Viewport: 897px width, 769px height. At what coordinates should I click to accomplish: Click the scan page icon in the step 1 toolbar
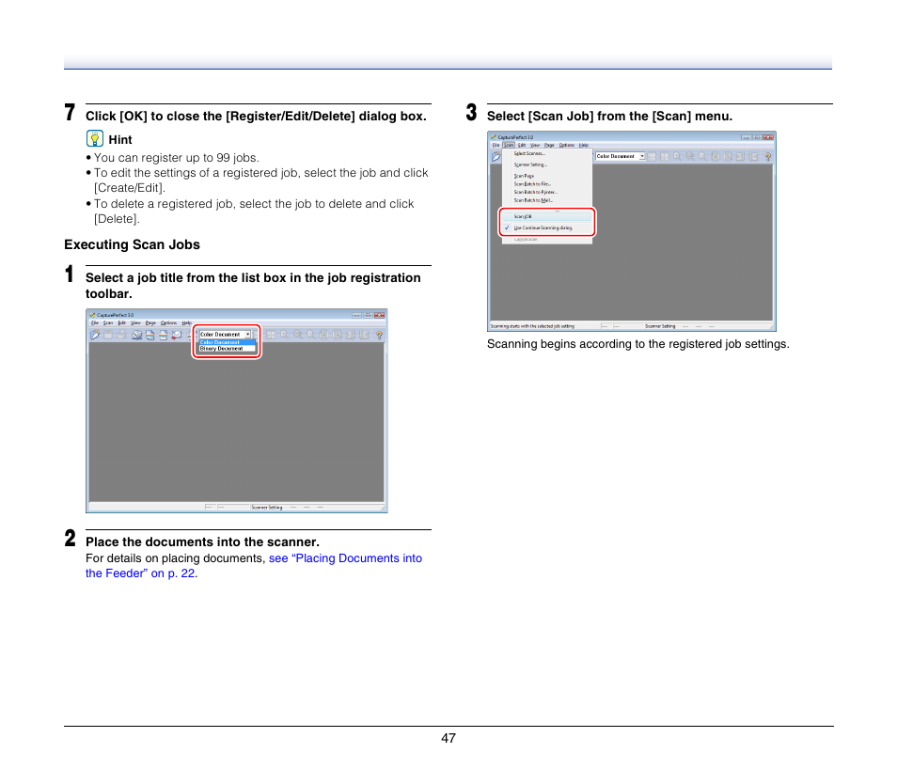pyautogui.click(x=136, y=335)
